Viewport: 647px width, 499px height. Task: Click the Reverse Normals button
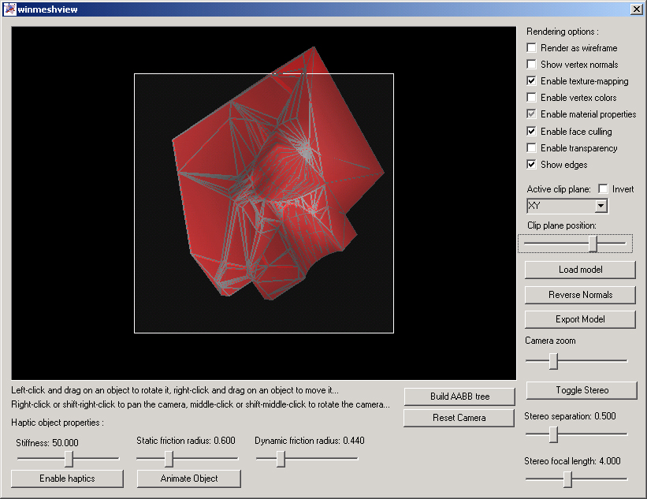[580, 295]
